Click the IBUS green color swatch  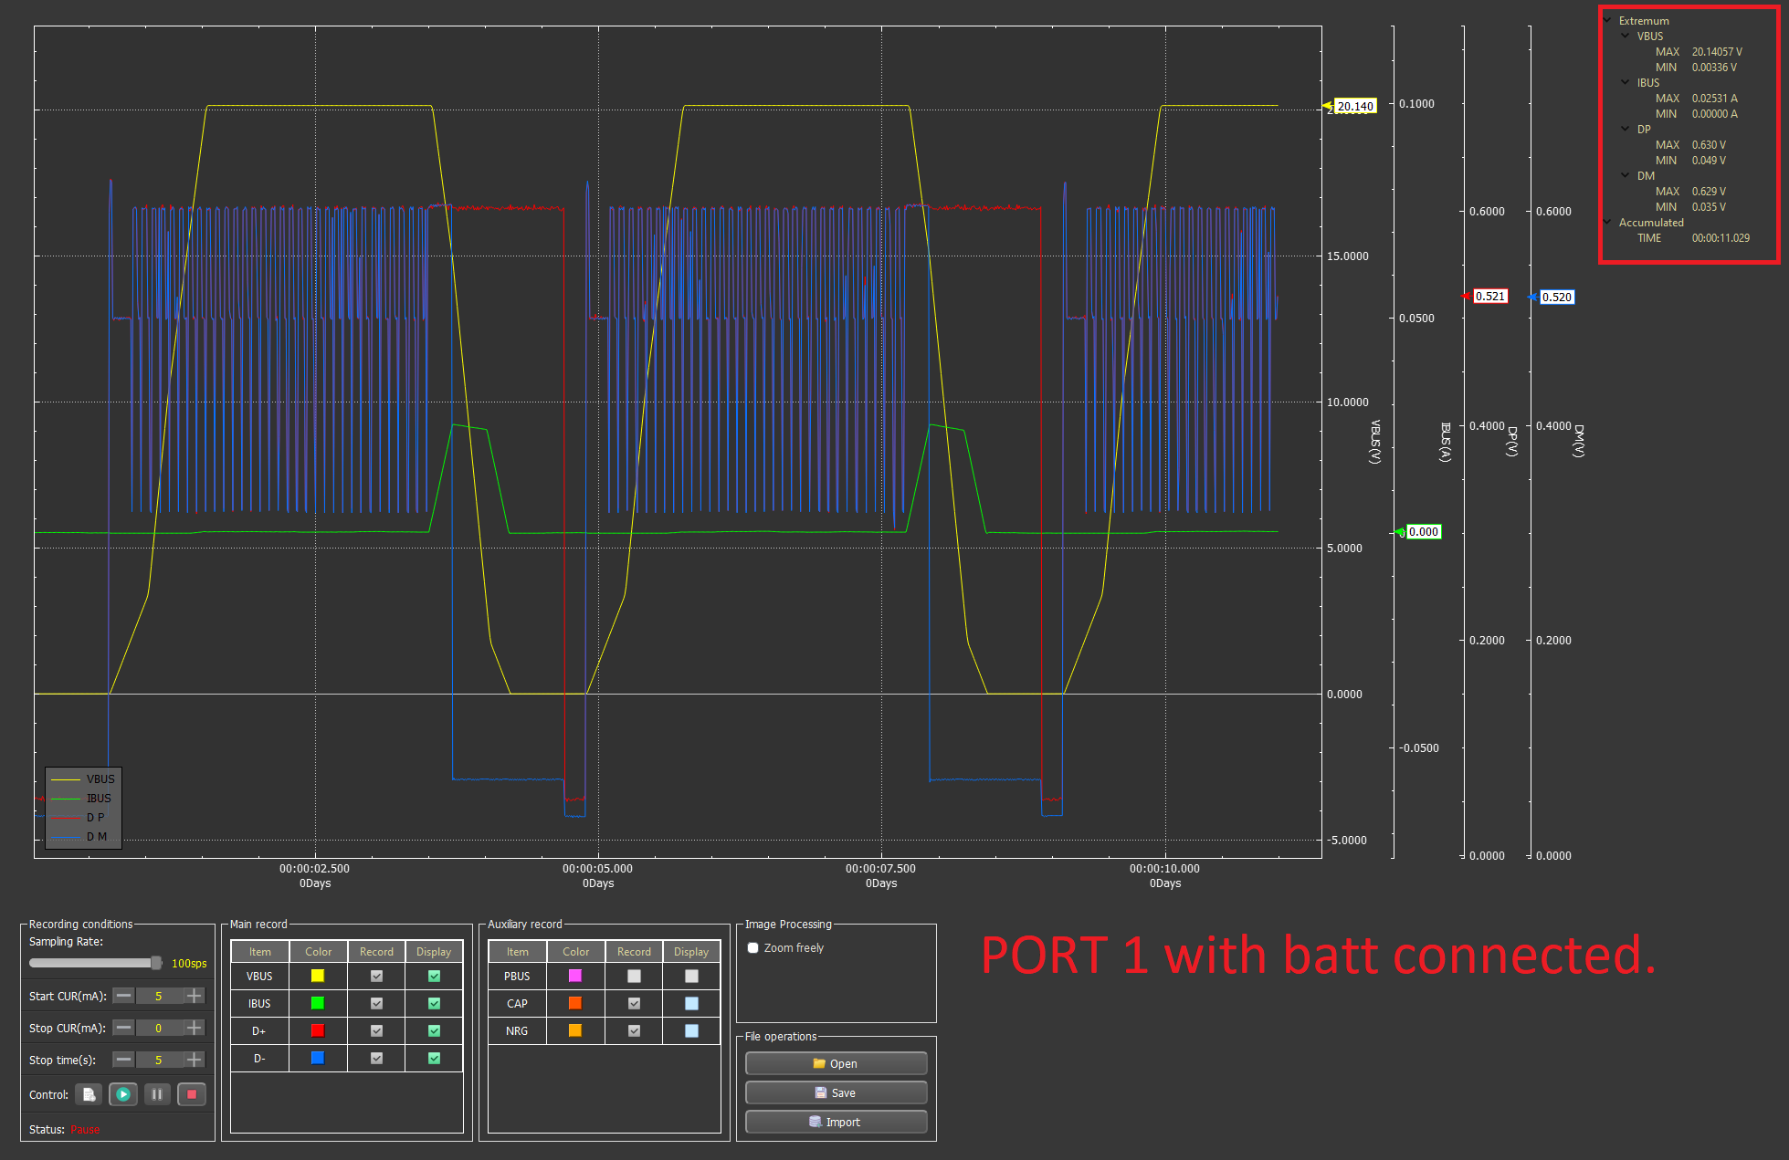pyautogui.click(x=318, y=1003)
